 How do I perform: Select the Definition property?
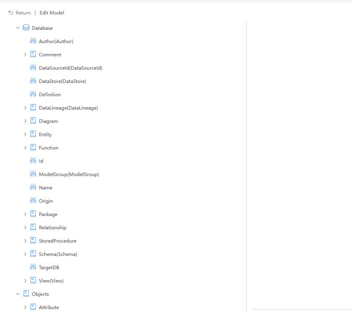pyautogui.click(x=50, y=95)
